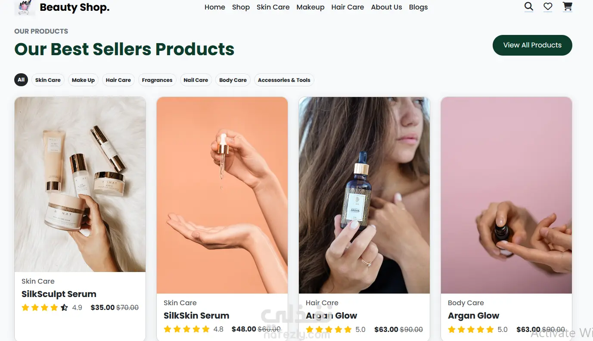Viewport: 593px width, 341px height.
Task: Filter products by Make Up
Action: (x=83, y=80)
